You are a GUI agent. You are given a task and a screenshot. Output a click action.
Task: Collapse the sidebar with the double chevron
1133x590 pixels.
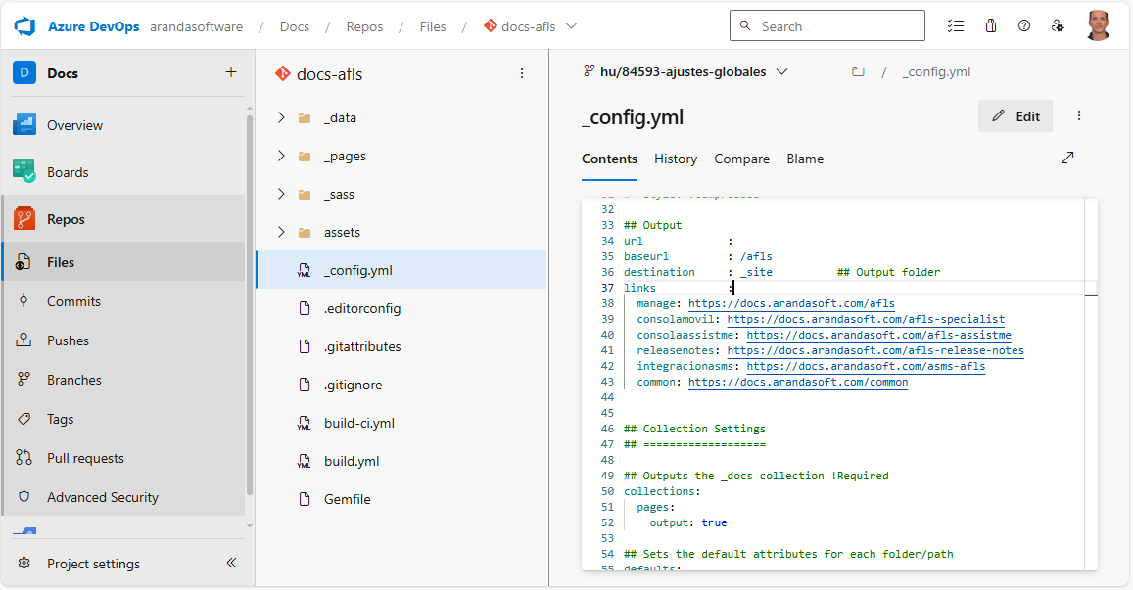pos(231,563)
